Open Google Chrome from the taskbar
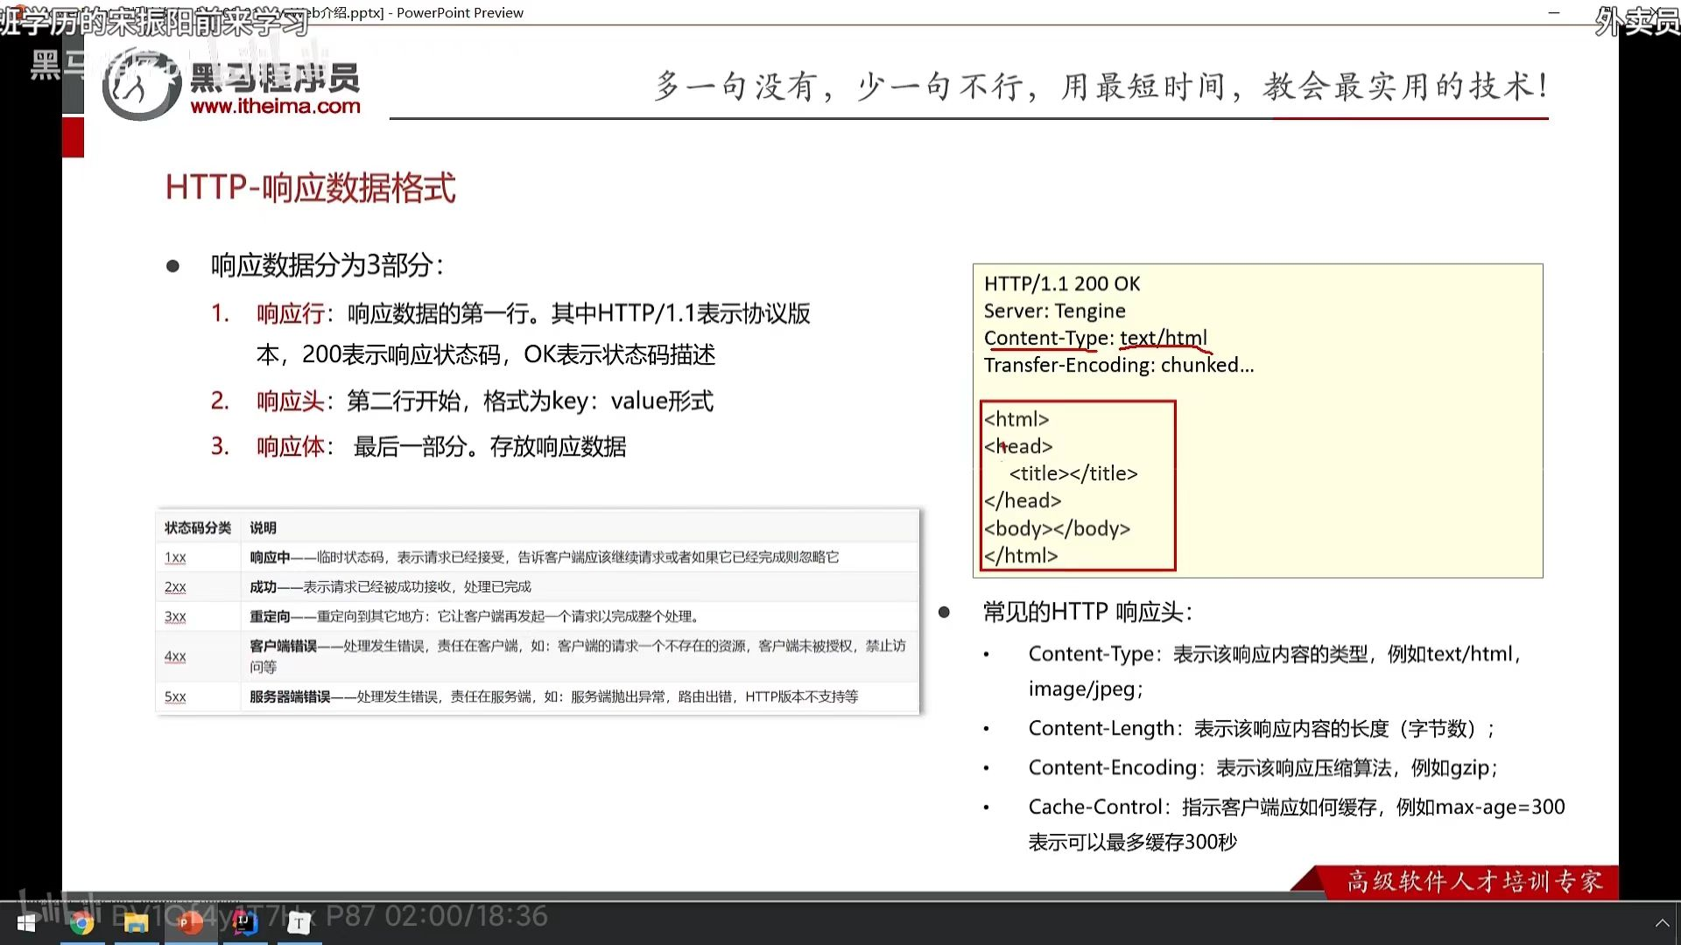The height and width of the screenshot is (945, 1681). coord(81,923)
